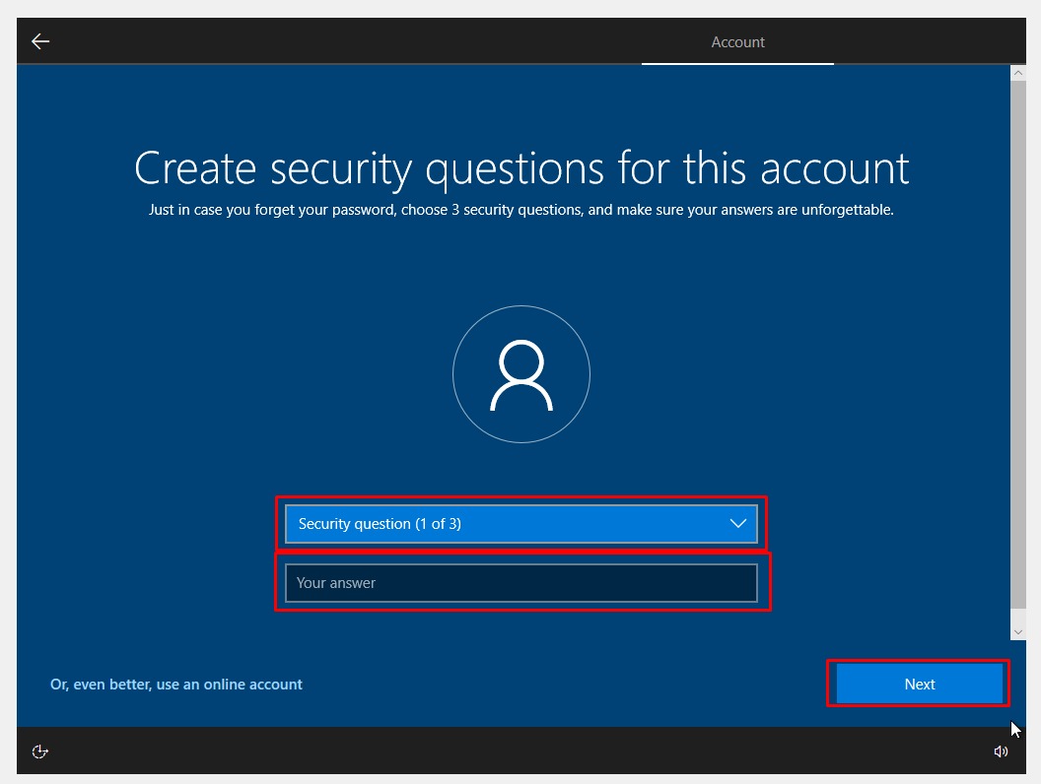Image resolution: width=1041 pixels, height=784 pixels.
Task: Click the Next button
Action: click(920, 684)
